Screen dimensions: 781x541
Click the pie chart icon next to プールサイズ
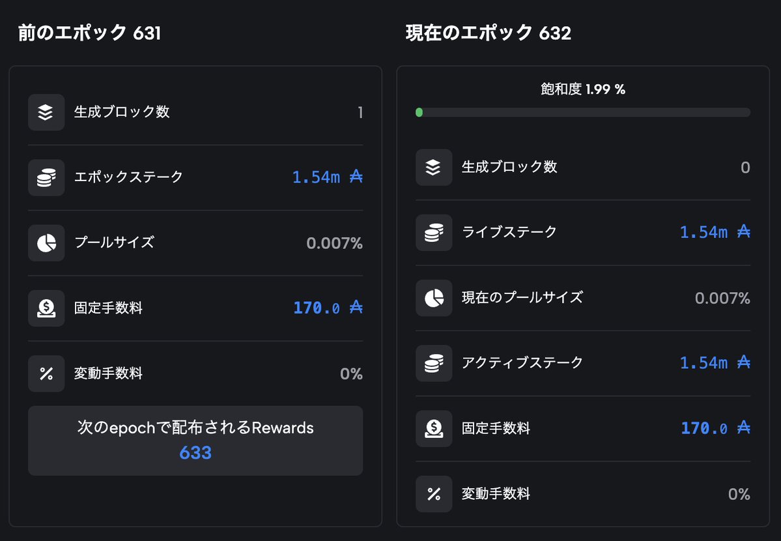pos(46,243)
